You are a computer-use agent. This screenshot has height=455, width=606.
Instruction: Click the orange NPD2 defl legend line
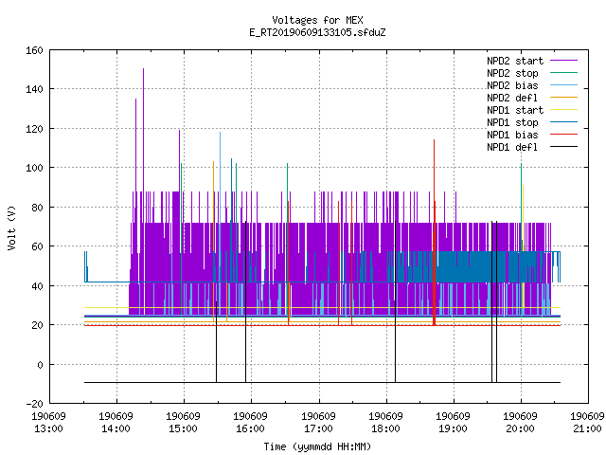(x=563, y=97)
